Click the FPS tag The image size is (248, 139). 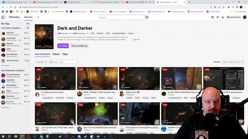pos(92,34)
